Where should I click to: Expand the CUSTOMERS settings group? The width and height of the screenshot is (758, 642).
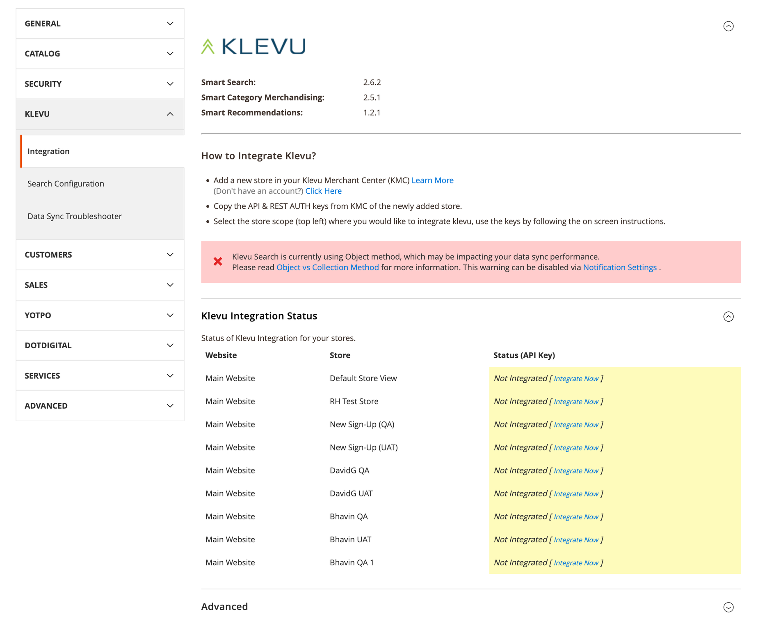[100, 255]
